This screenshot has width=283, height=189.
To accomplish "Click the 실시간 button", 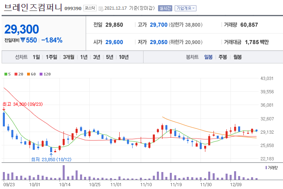I will pos(165,8).
